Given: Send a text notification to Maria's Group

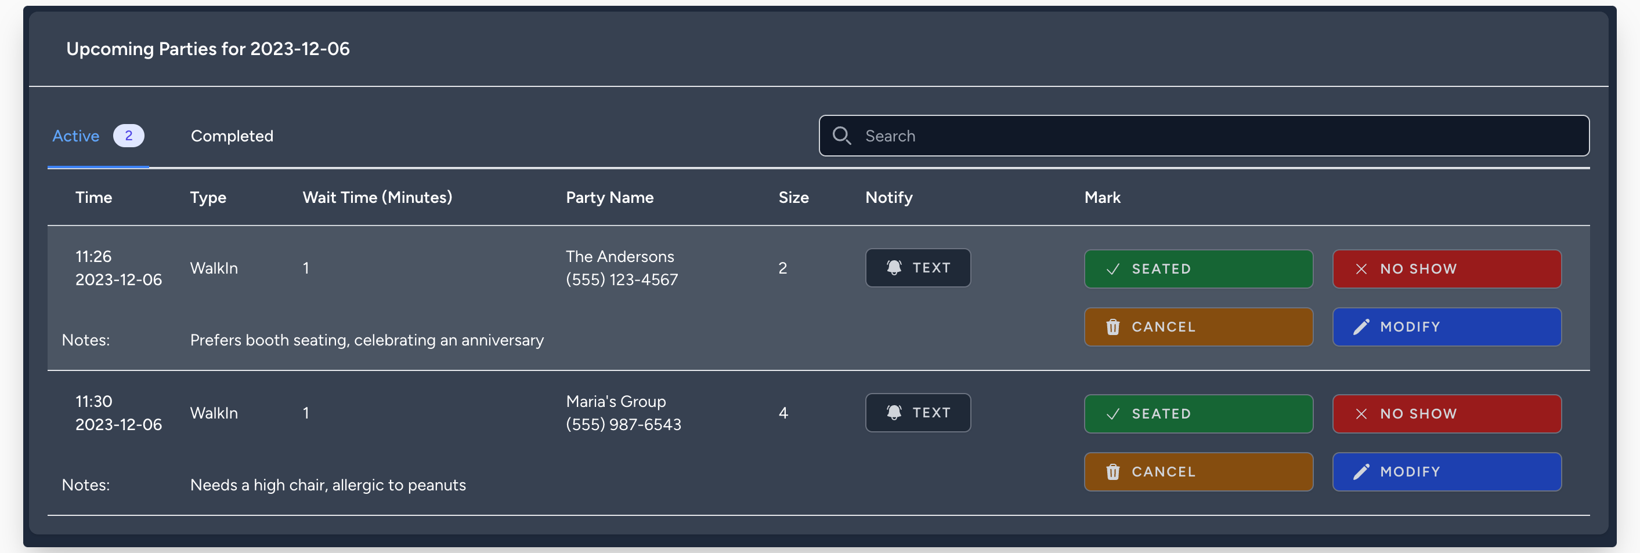Looking at the screenshot, I should pyautogui.click(x=918, y=413).
